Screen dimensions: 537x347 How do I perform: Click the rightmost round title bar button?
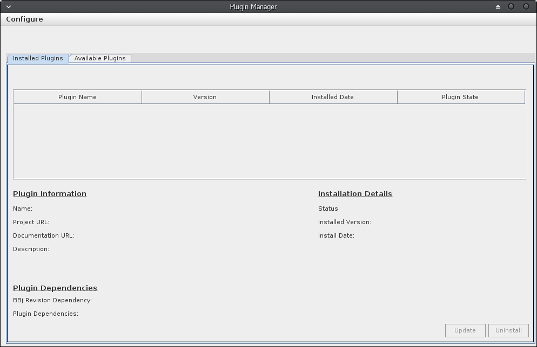(526, 6)
